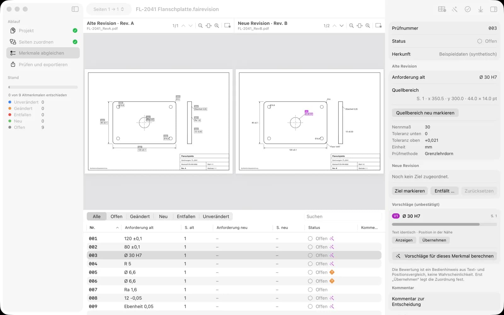Switch to the Geändert filter tab
The width and height of the screenshot is (504, 315).
[x=140, y=216]
